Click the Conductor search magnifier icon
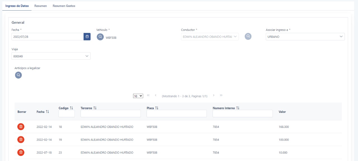This screenshot has width=358, height=161. tap(248, 36)
